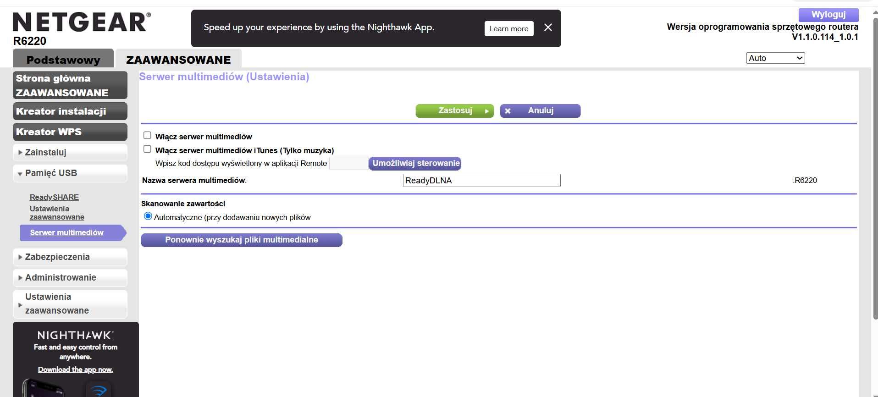Expand the Zainstaluj menu section

click(x=70, y=152)
